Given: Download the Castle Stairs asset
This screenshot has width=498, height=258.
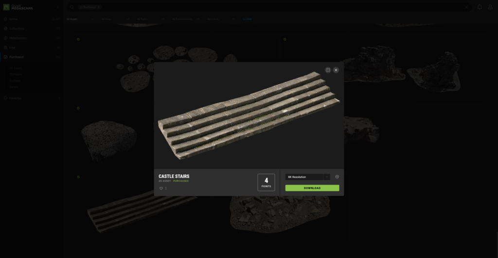Looking at the screenshot, I should tap(312, 188).
